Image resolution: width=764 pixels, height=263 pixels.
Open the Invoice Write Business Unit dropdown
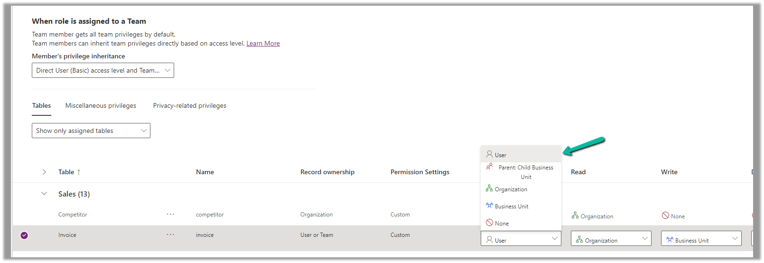701,239
